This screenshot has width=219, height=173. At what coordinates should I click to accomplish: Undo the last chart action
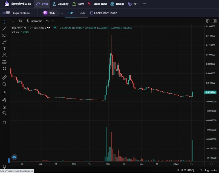click(47, 21)
